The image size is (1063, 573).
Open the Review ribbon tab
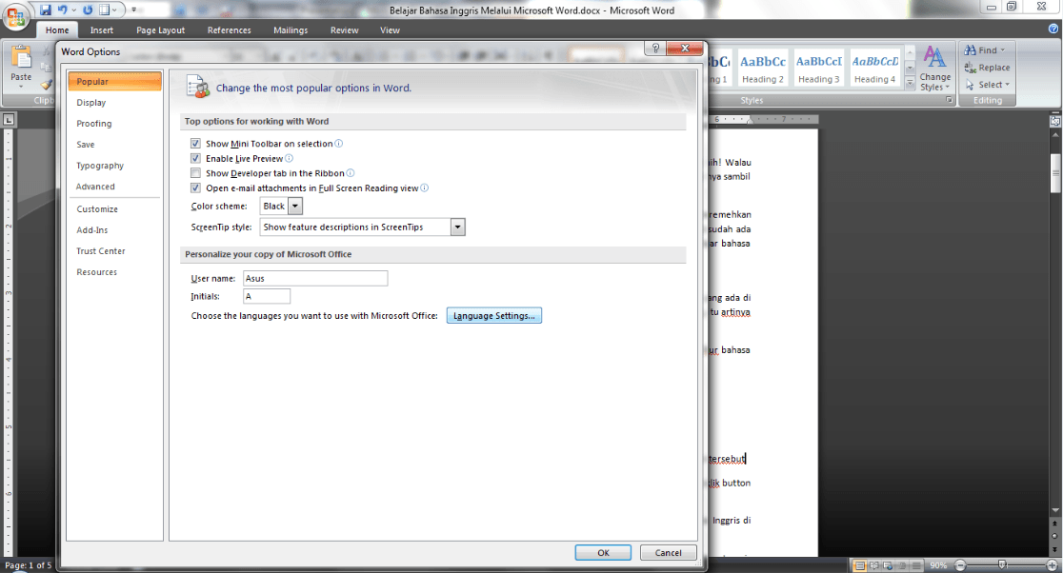[345, 30]
